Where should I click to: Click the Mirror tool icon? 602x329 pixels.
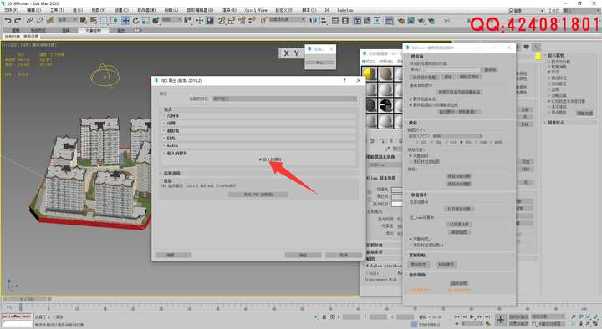[x=314, y=21]
